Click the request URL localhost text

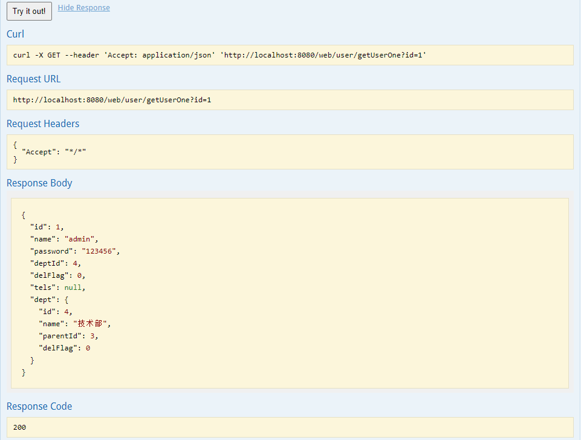pyautogui.click(x=112, y=100)
